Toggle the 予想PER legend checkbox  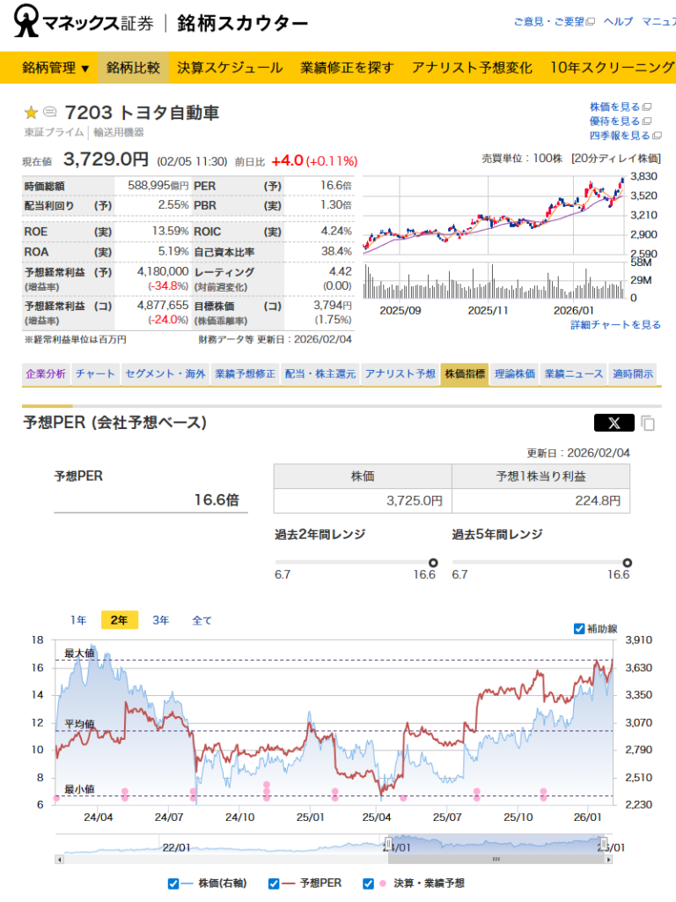(274, 883)
